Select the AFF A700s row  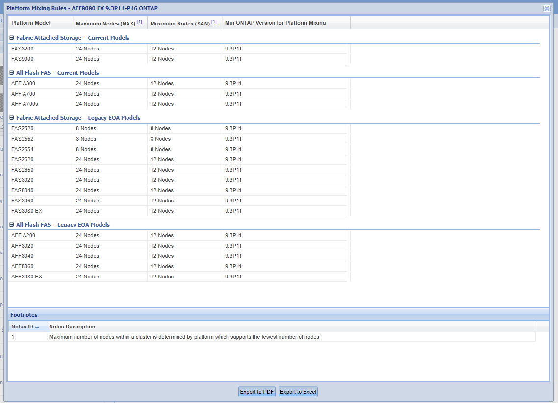coord(177,104)
